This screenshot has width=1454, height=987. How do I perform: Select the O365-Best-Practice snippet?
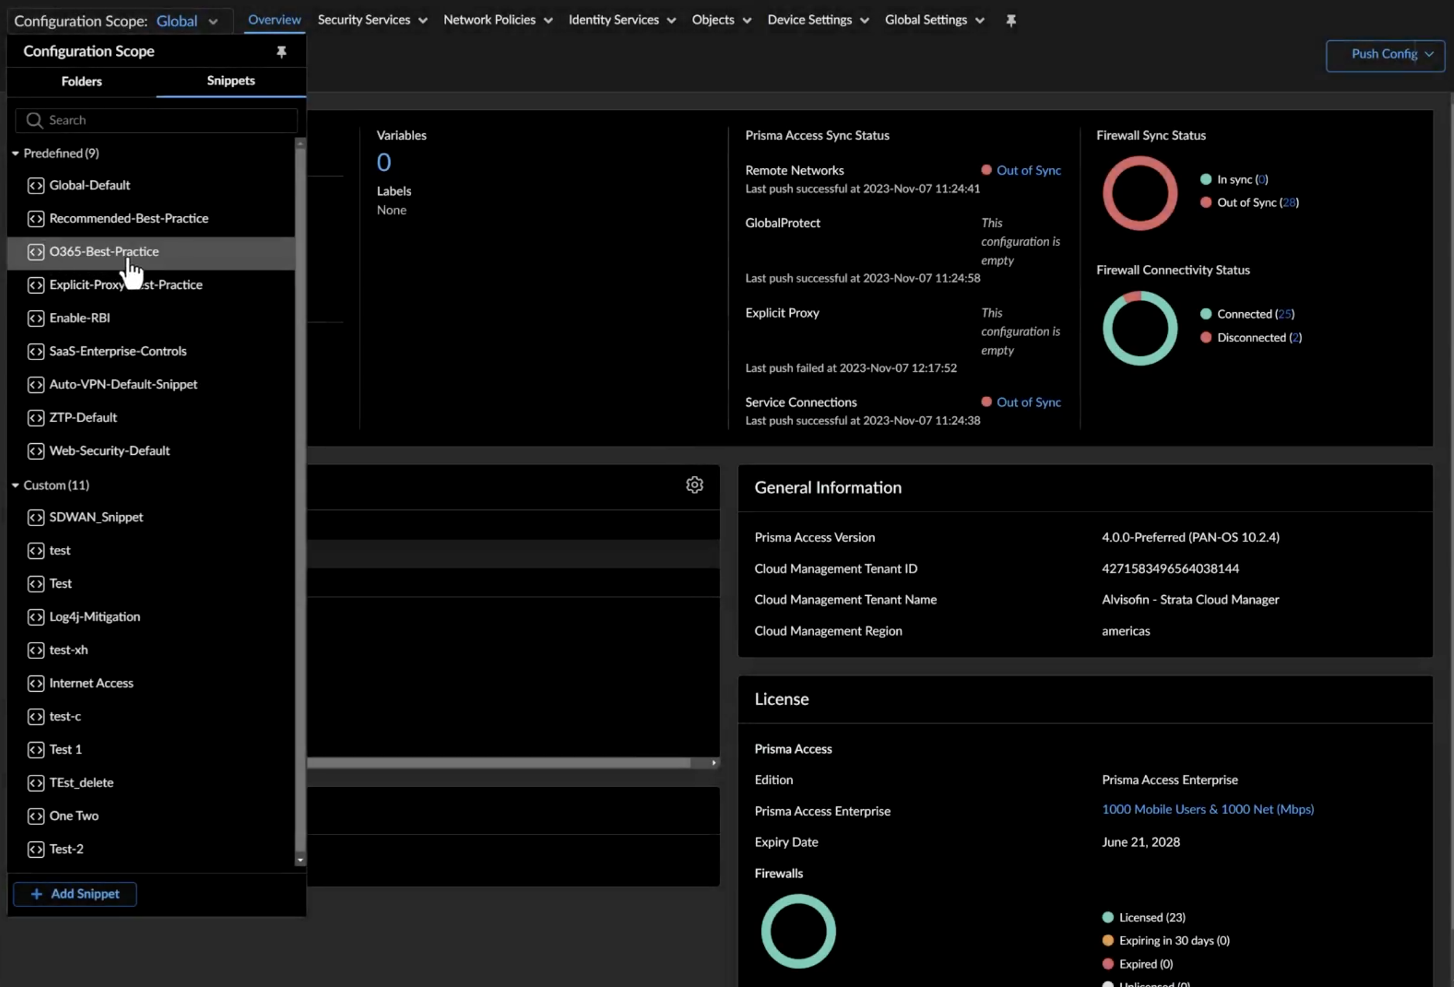104,251
